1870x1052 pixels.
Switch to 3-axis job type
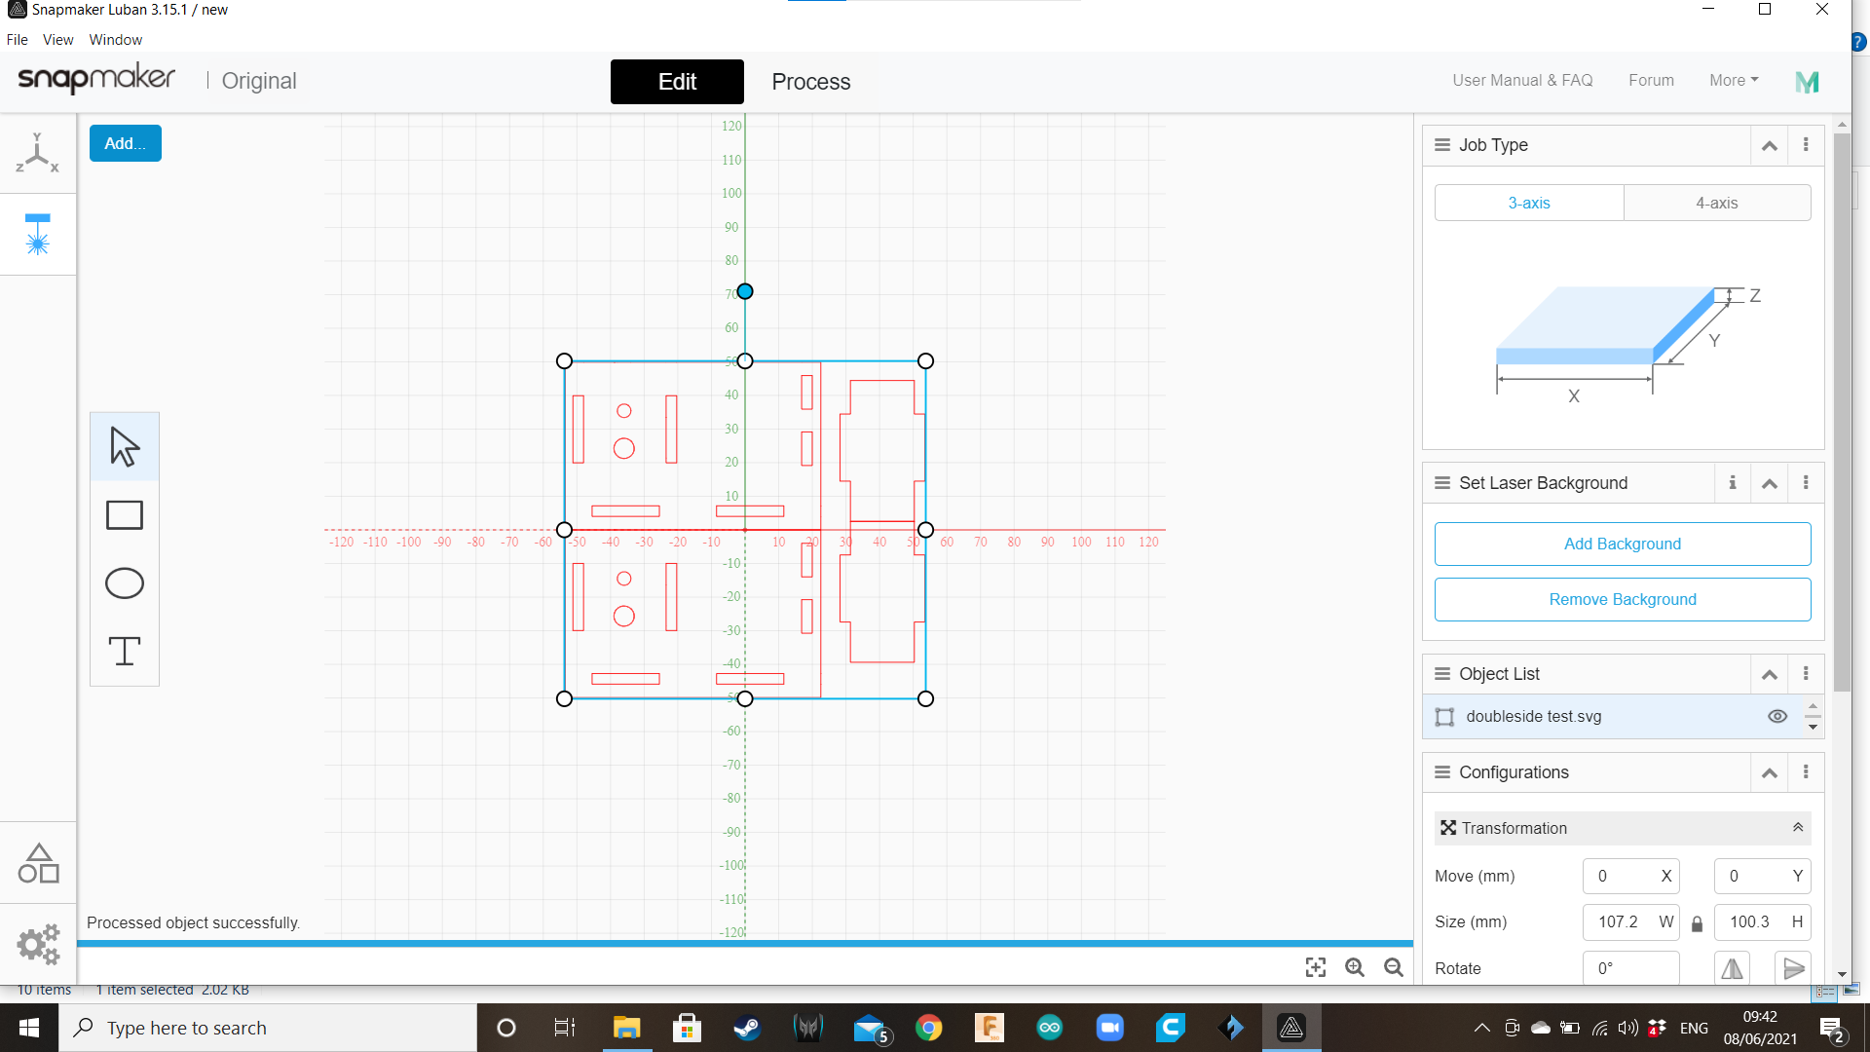[x=1528, y=202]
